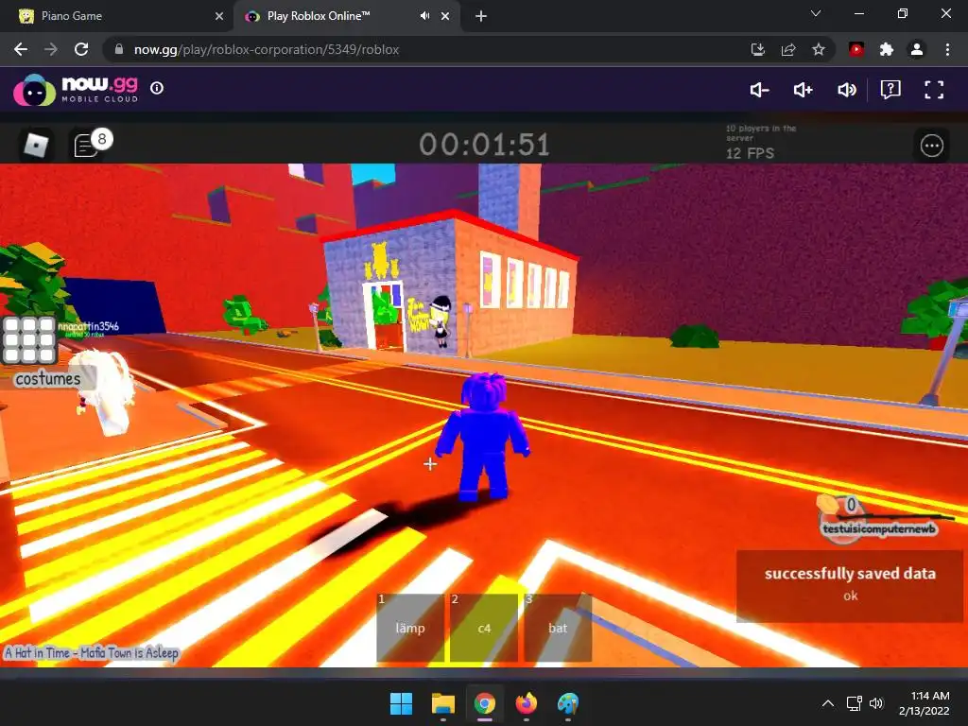Go back to previous page

point(21,49)
